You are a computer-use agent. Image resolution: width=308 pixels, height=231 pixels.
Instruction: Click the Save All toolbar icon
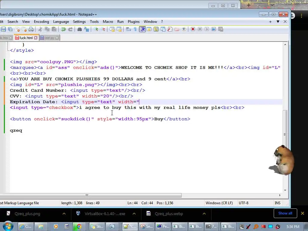pos(10,29)
